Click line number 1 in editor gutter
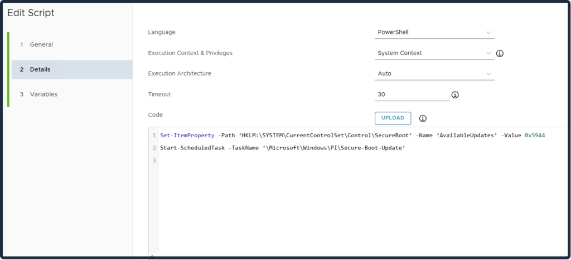 click(154, 136)
